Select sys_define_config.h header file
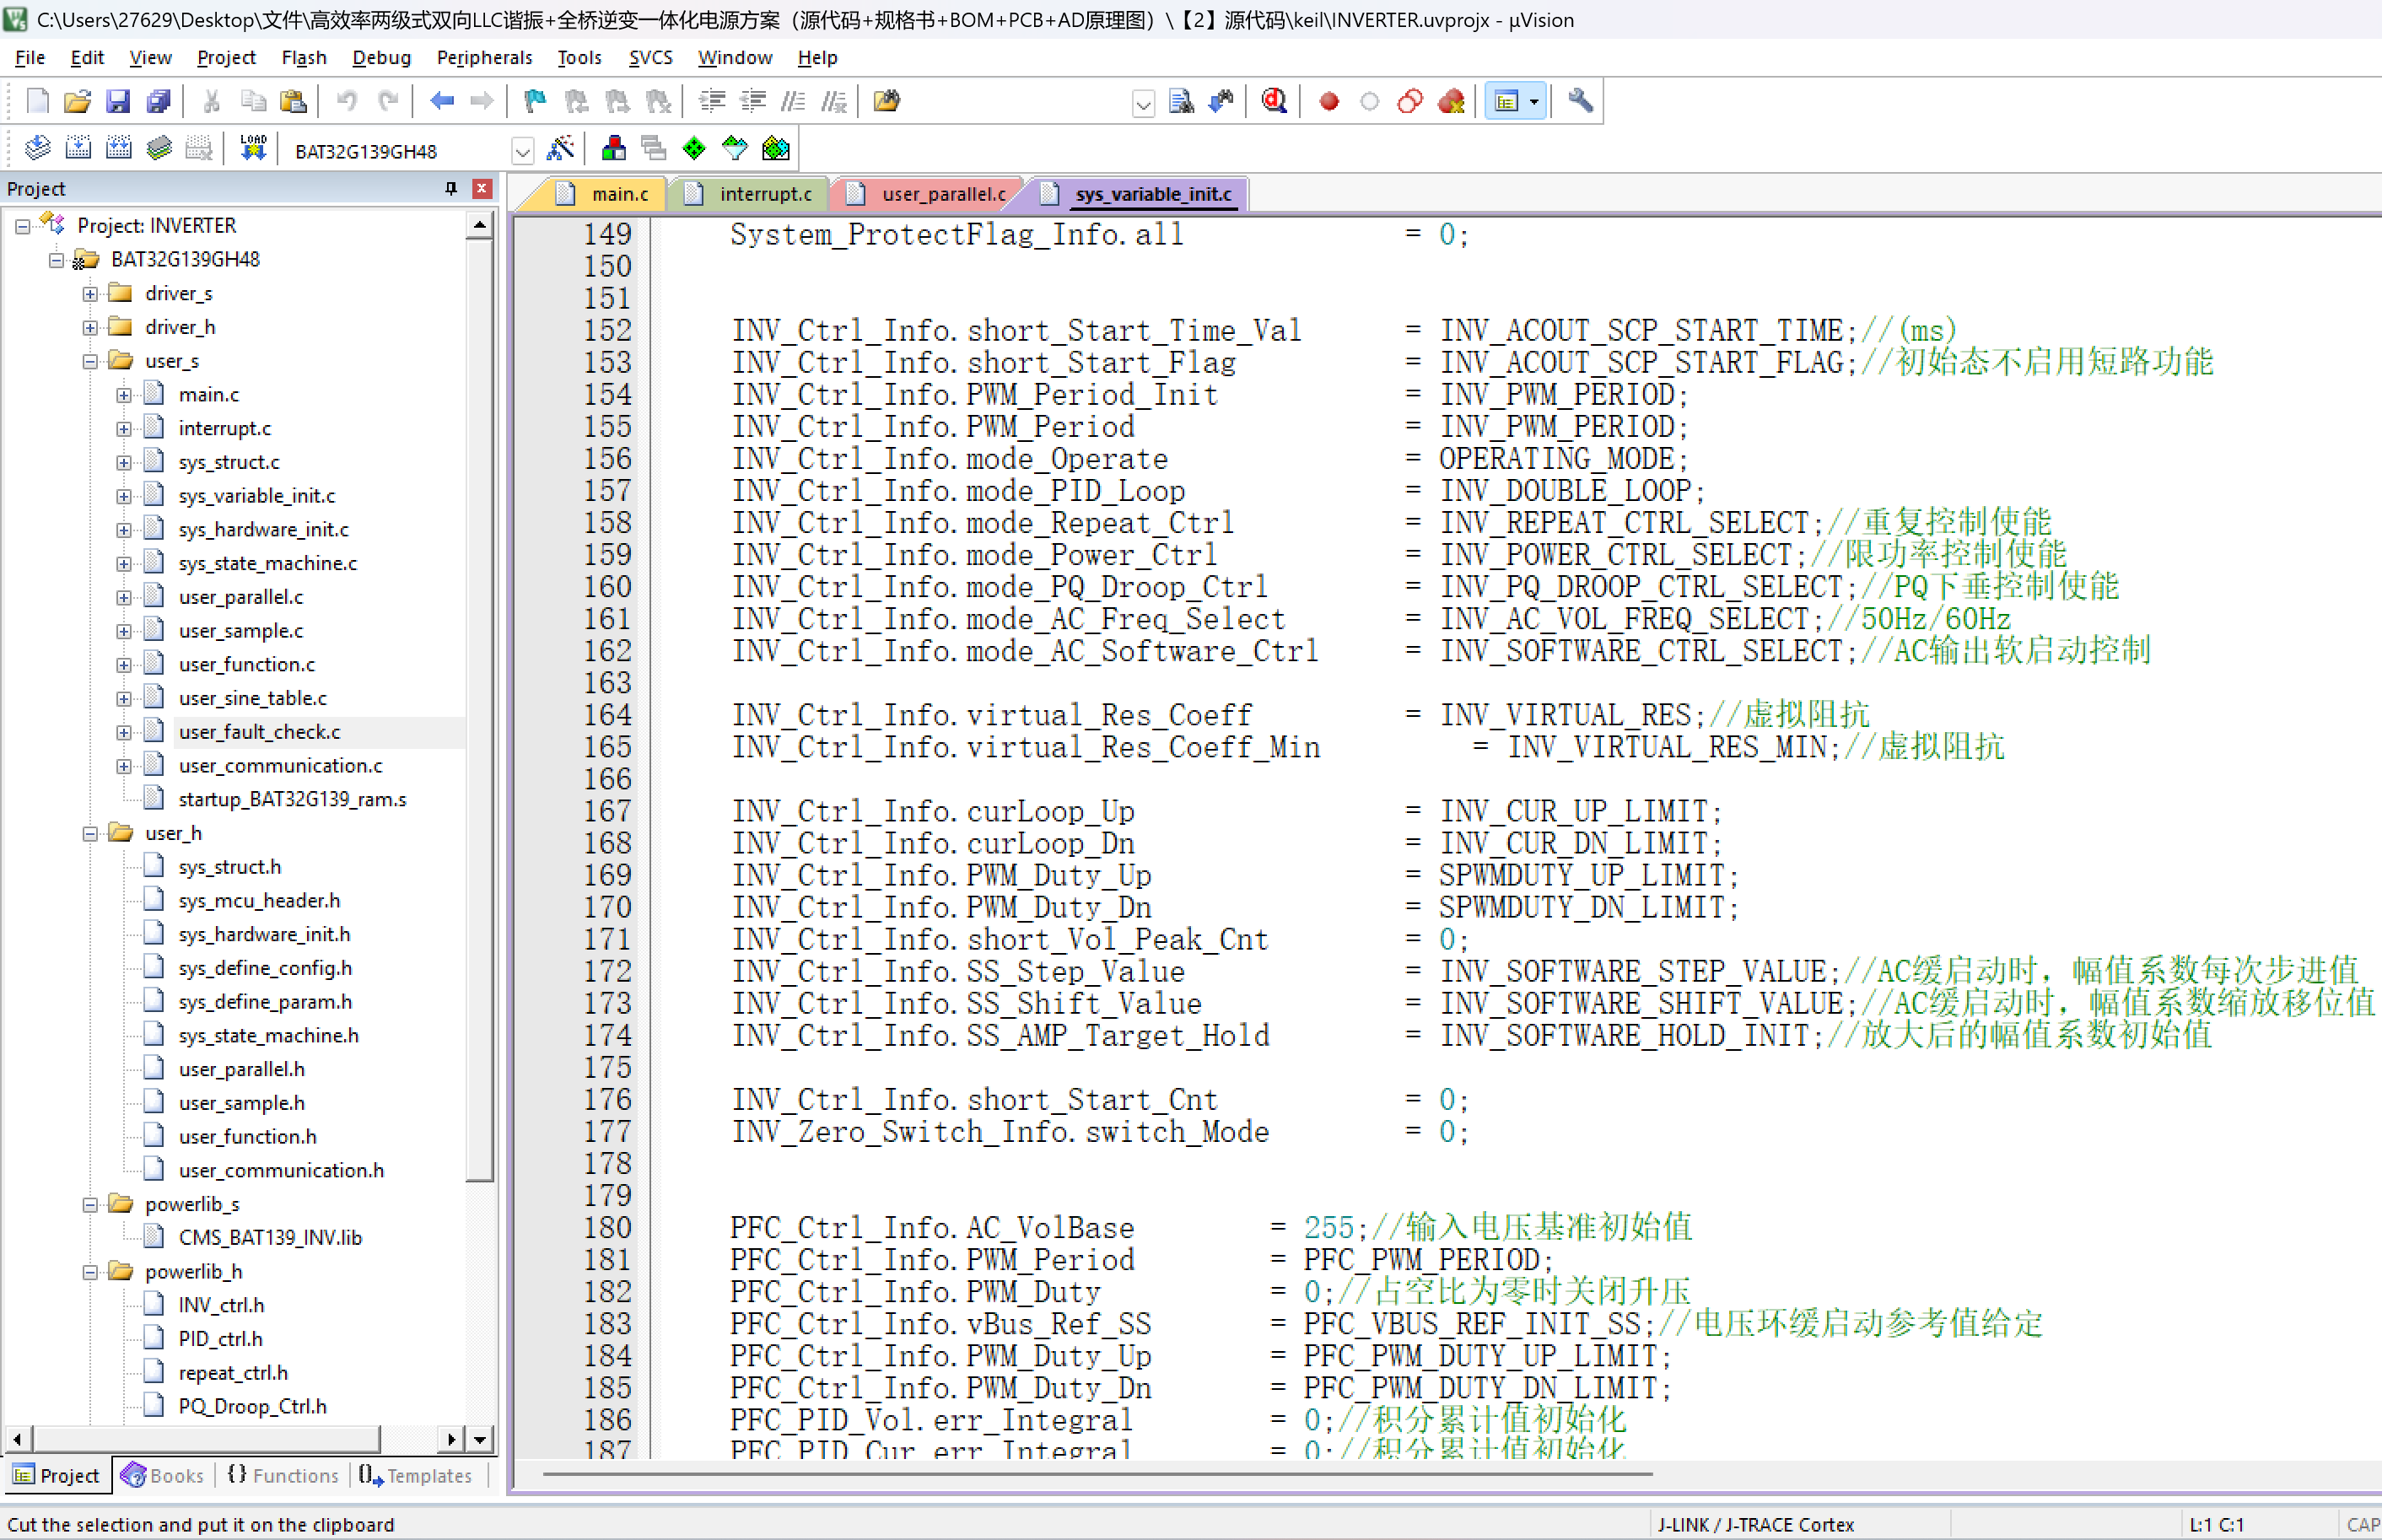The image size is (2382, 1540). (265, 968)
